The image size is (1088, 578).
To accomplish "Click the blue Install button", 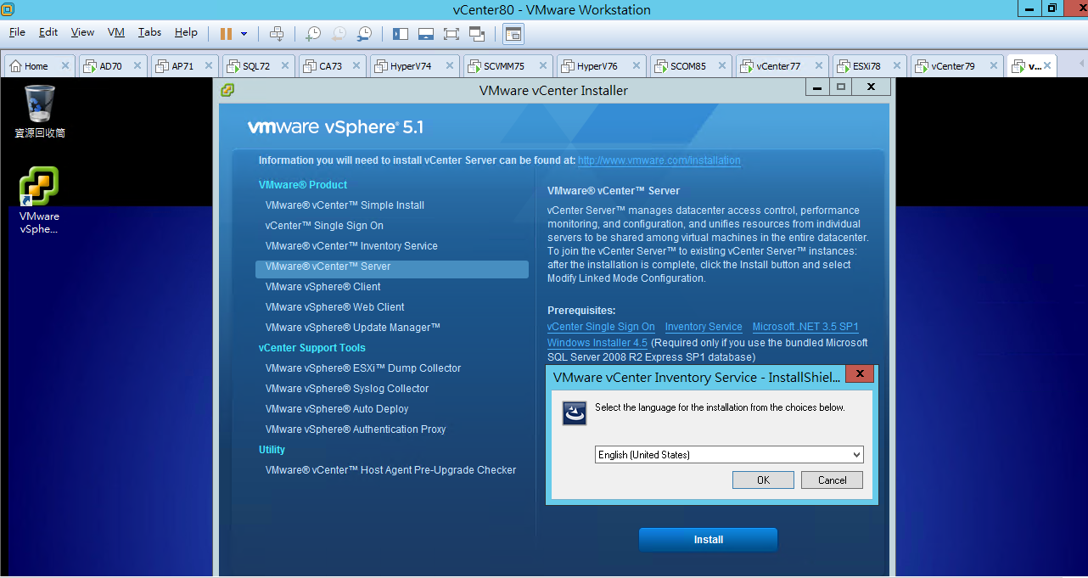I will pos(708,540).
